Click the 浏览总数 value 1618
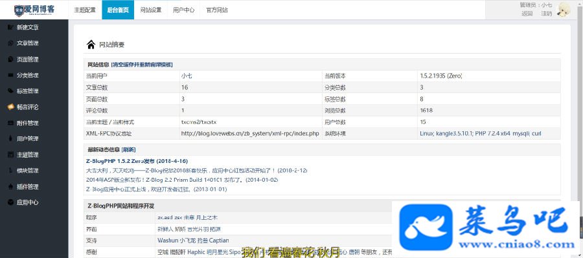This screenshot has width=583, height=258. pyautogui.click(x=426, y=111)
